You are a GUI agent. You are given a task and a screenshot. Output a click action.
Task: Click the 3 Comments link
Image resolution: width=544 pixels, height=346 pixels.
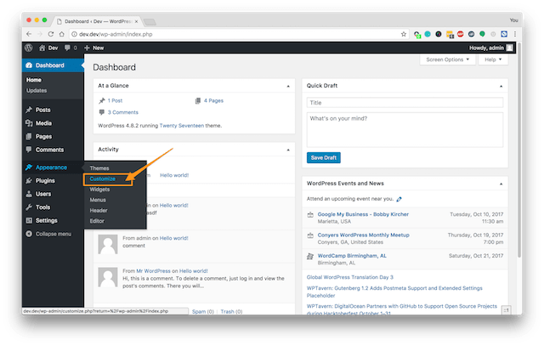tap(122, 112)
